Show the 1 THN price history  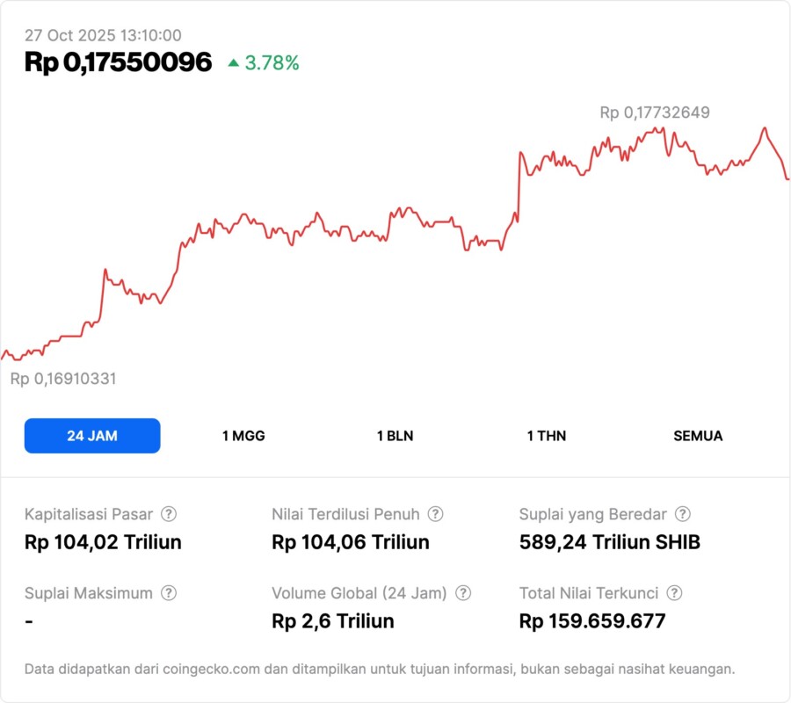(x=547, y=436)
